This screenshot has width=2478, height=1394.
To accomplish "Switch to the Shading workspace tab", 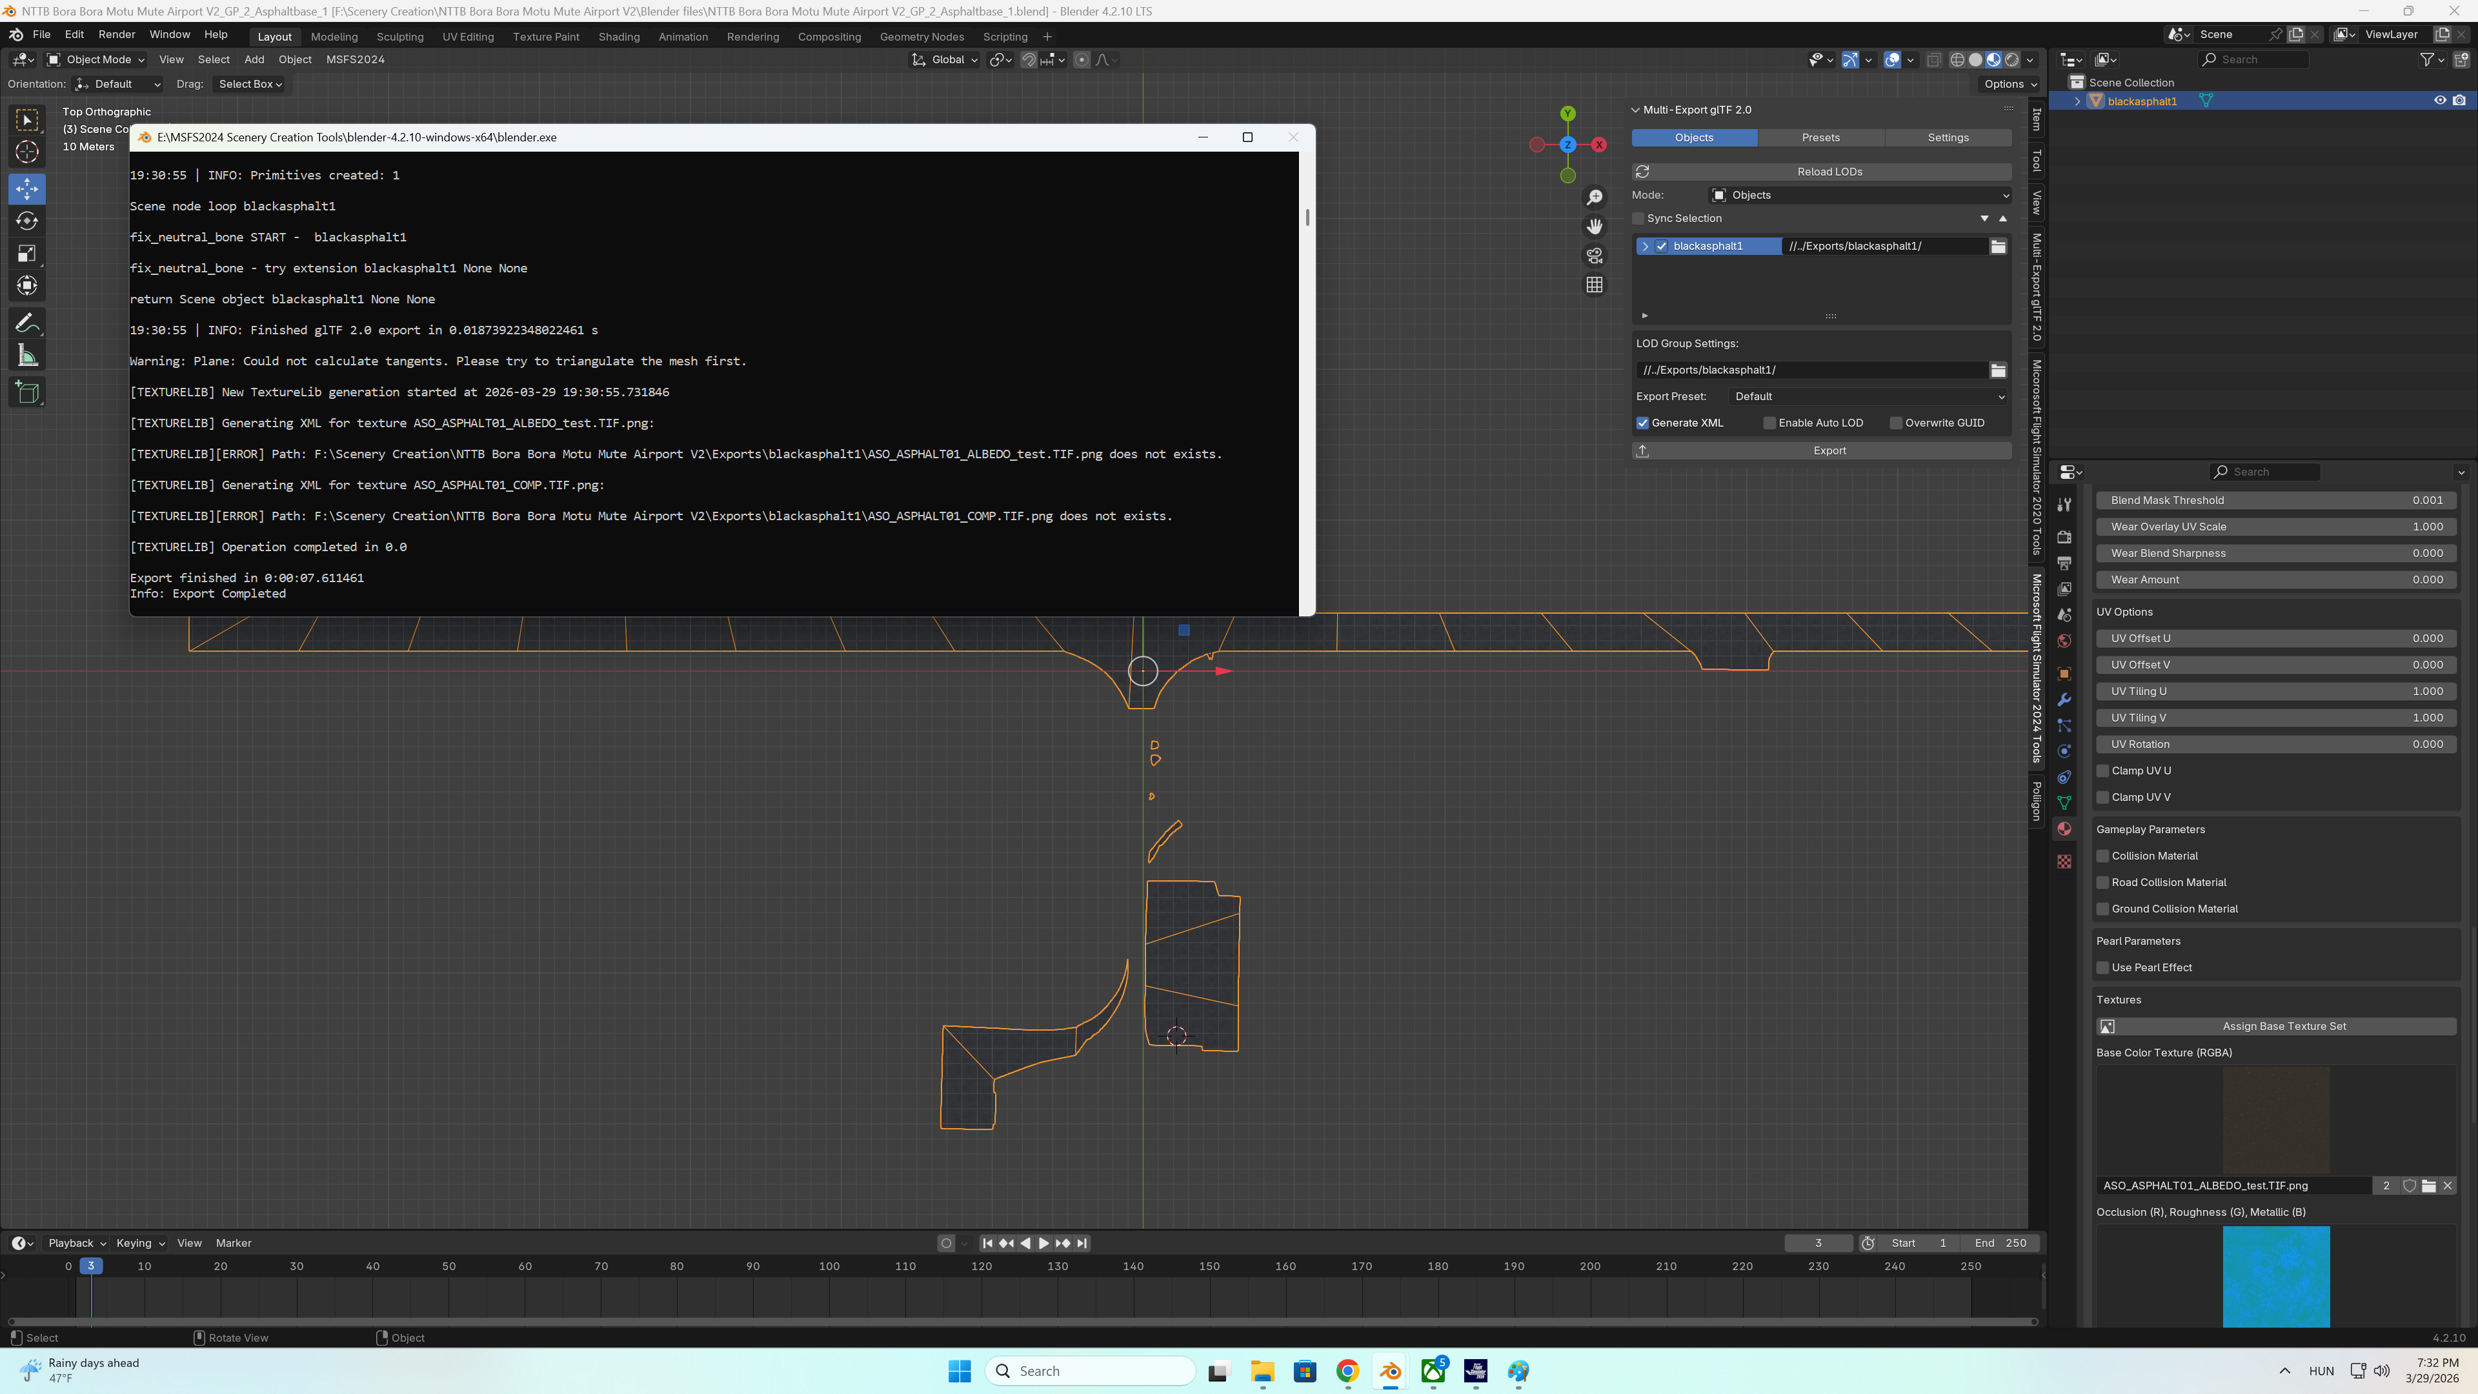I will click(x=619, y=37).
